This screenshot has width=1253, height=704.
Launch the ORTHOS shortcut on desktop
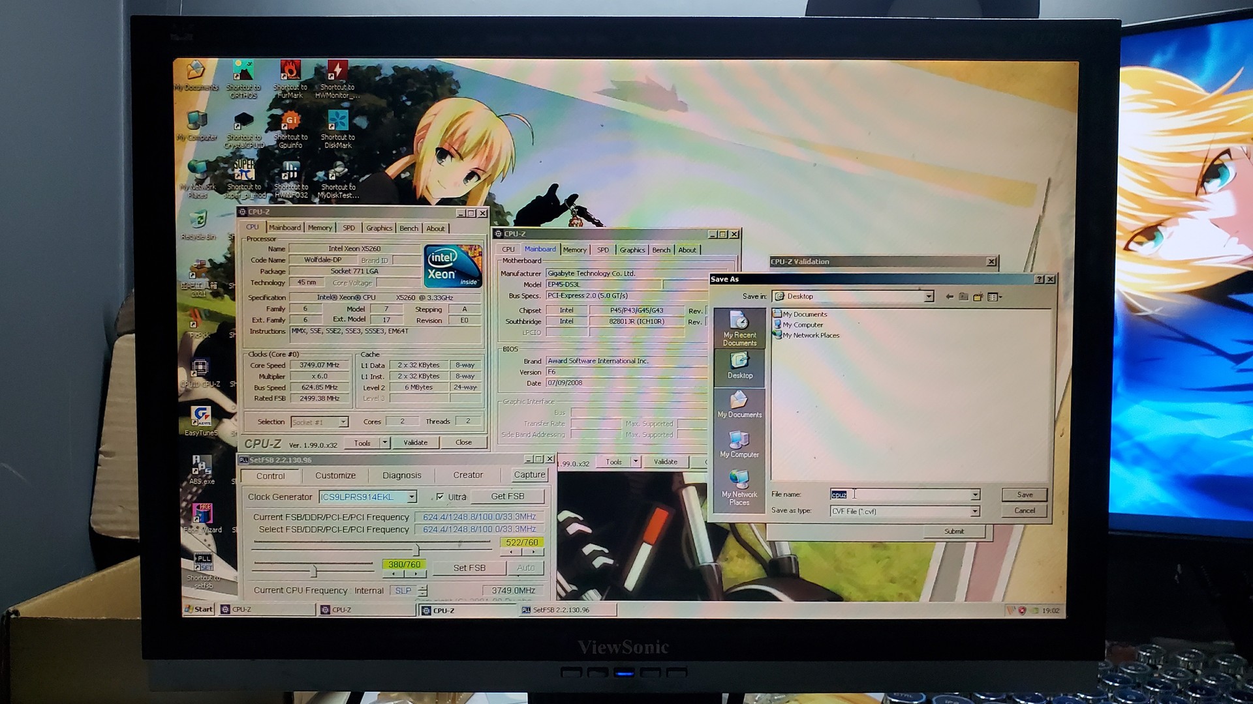pos(243,79)
